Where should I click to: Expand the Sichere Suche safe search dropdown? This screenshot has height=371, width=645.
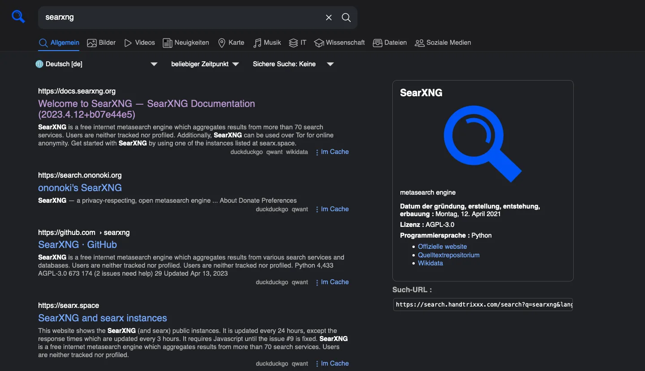point(293,64)
